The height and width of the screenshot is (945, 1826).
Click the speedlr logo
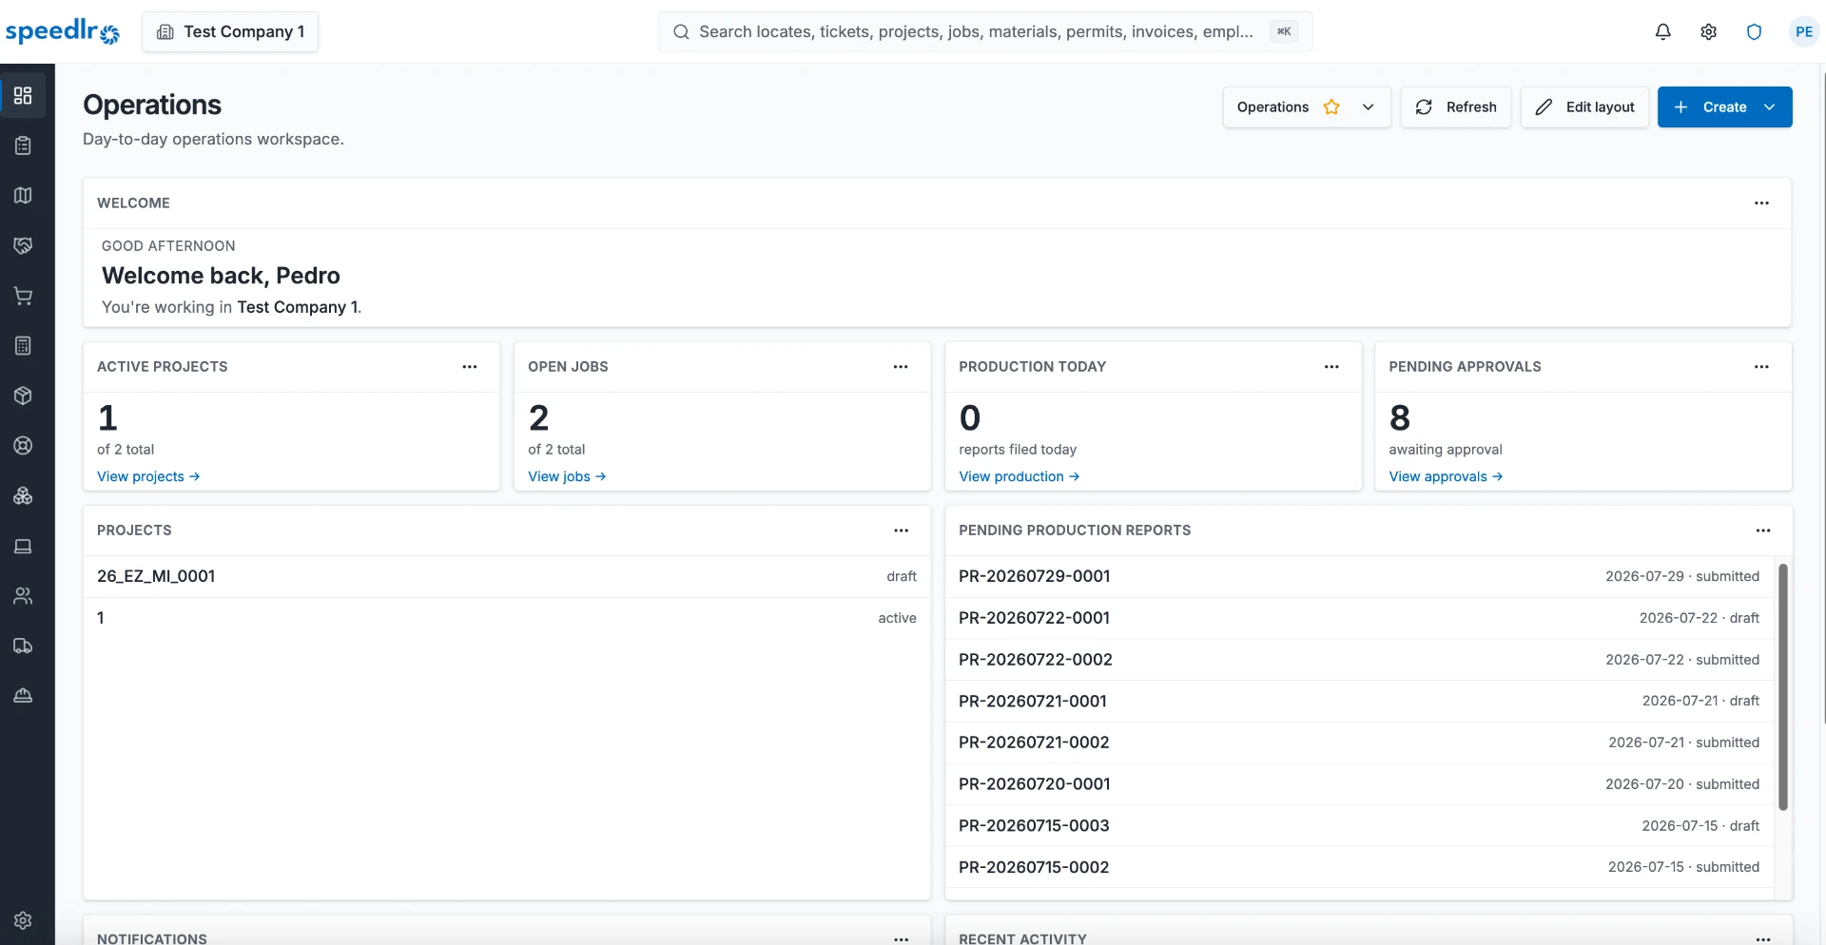[63, 31]
